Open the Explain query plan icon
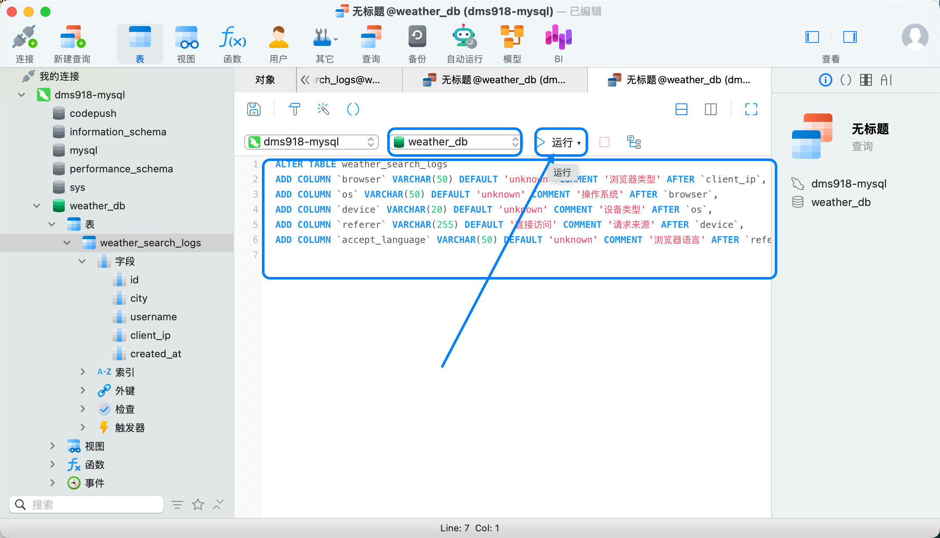 [634, 142]
